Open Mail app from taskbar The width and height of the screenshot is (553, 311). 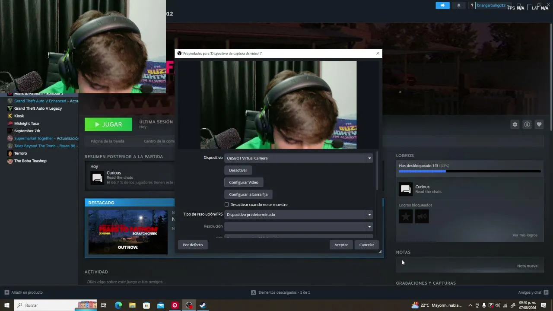click(x=161, y=305)
